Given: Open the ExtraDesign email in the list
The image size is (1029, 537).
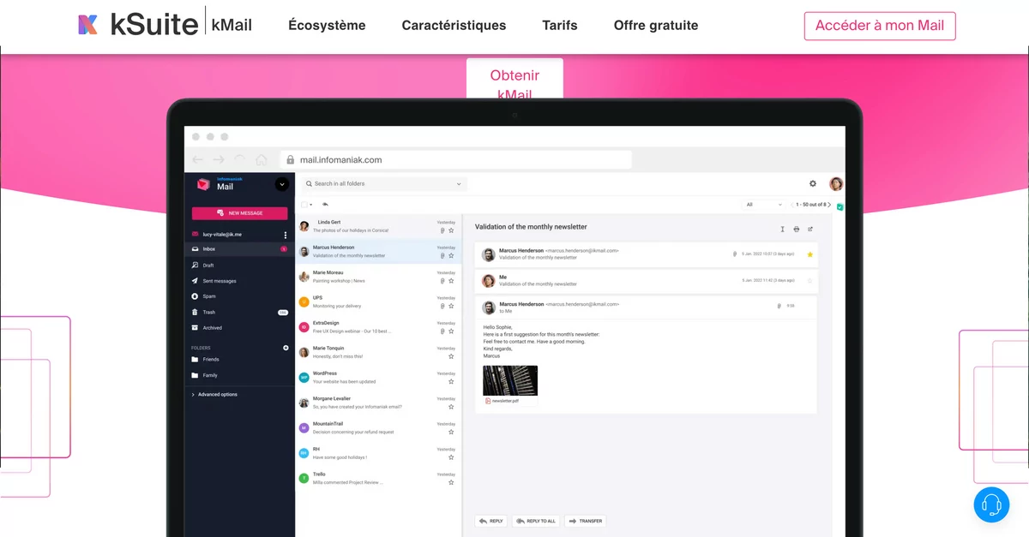Looking at the screenshot, I should 377,327.
